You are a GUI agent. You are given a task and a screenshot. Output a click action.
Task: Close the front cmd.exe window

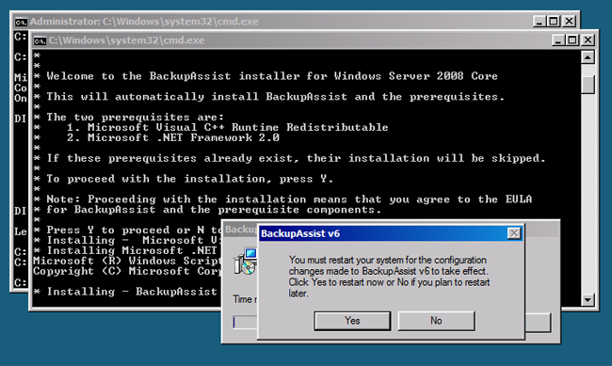(x=588, y=40)
